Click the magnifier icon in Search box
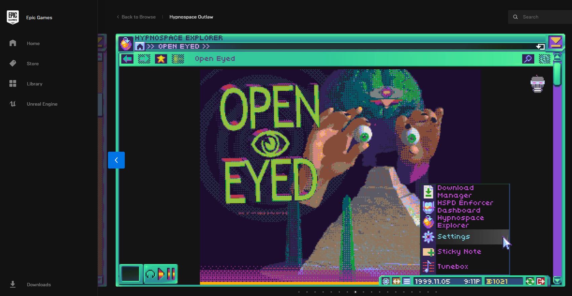 (x=515, y=17)
